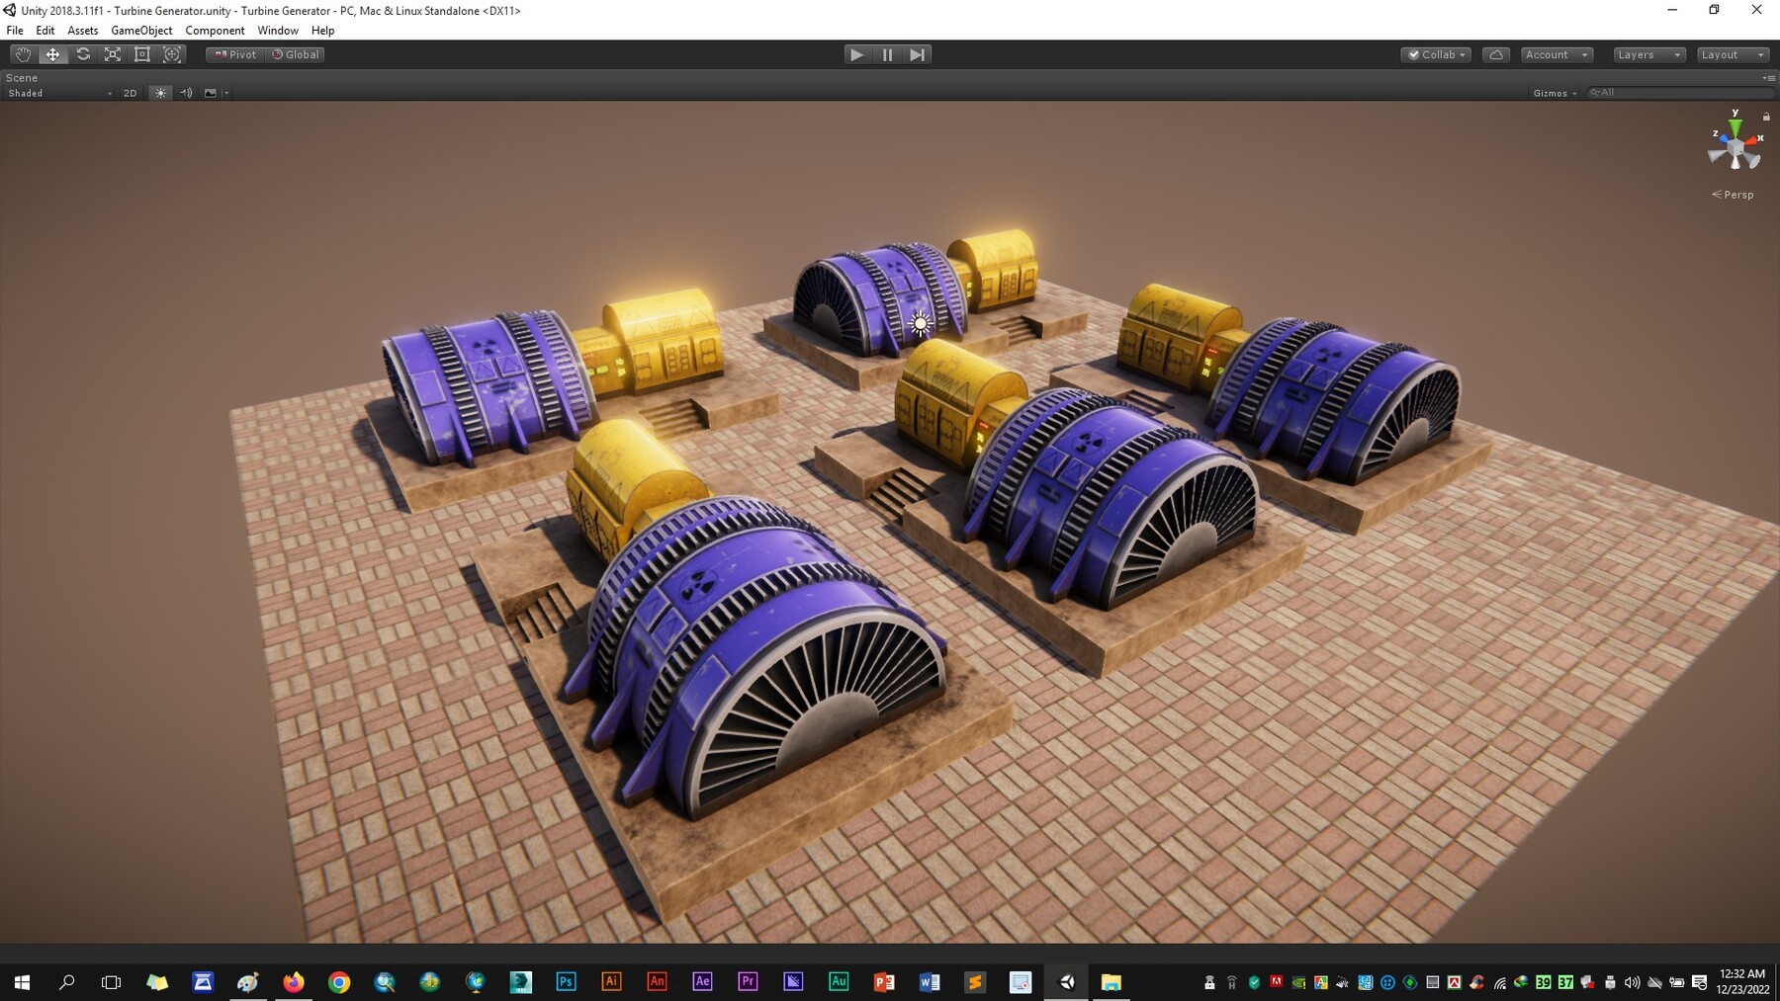Viewport: 1780px width, 1001px height.
Task: Open Photoshop from the taskbar
Action: click(566, 982)
